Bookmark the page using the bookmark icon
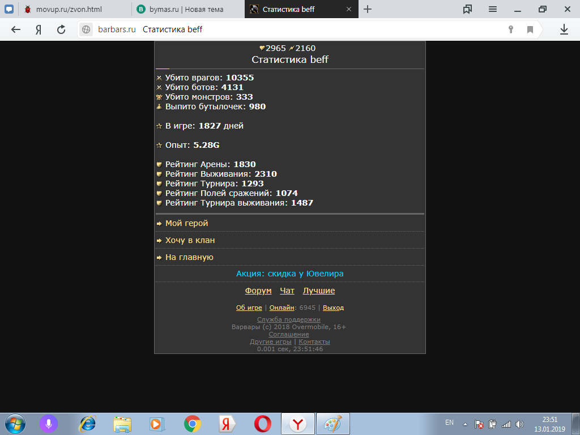Screen dimensions: 580x435 530,29
